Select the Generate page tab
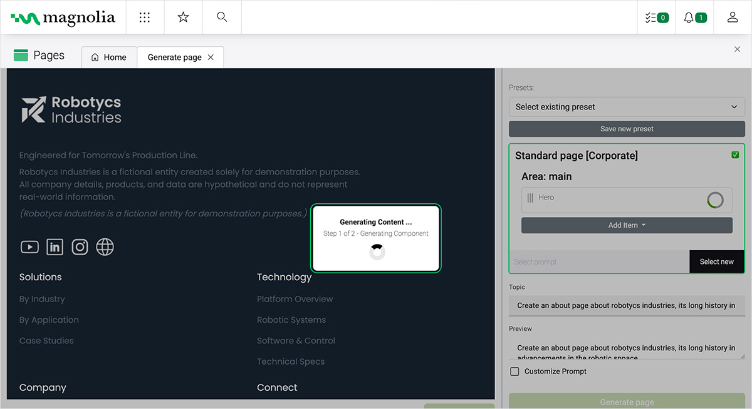 [x=175, y=57]
